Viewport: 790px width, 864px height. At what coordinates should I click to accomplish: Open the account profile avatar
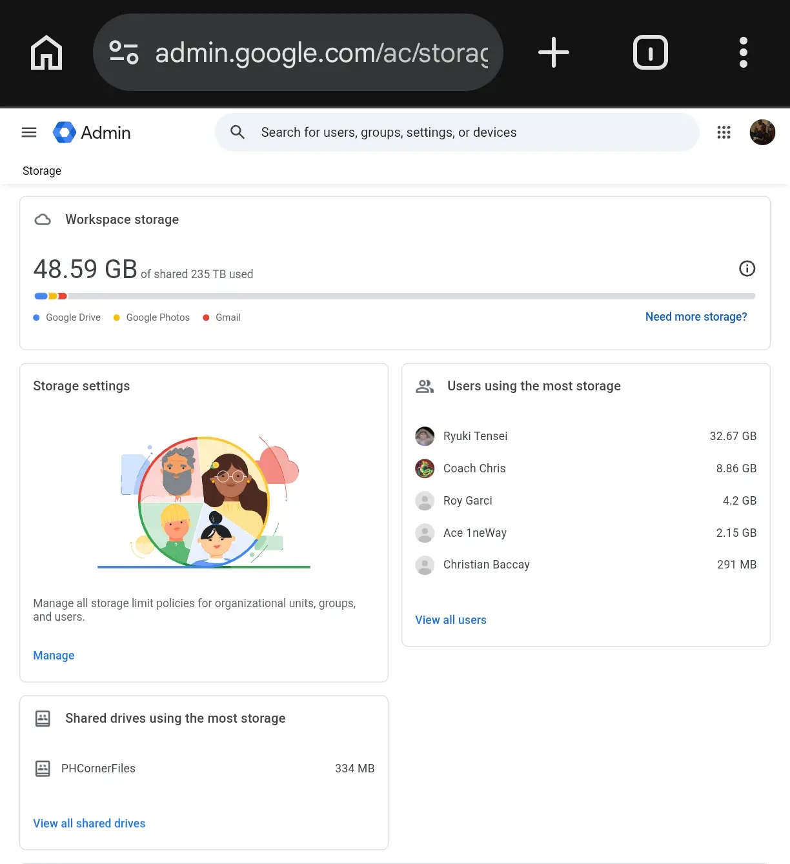pos(762,132)
